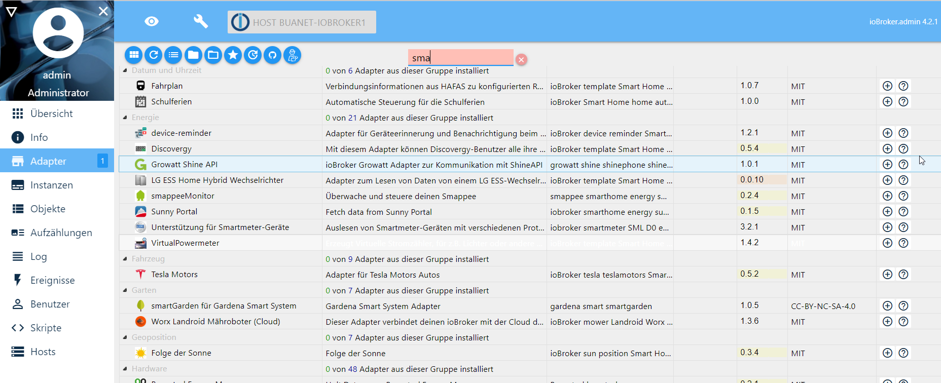Add the Sunny Portal adapter
This screenshot has width=941, height=383.
tap(887, 212)
